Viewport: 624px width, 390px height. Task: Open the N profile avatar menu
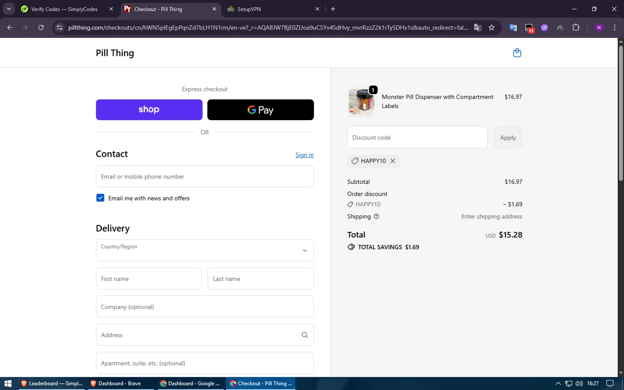pyautogui.click(x=599, y=27)
